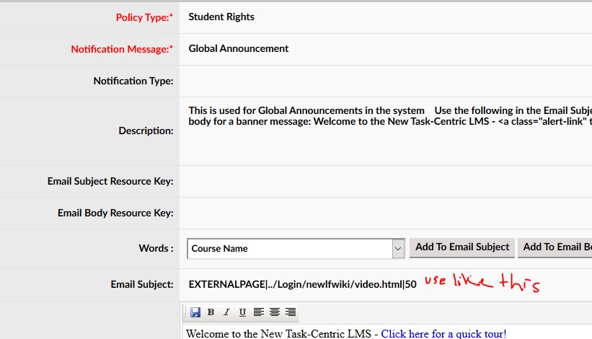Click the 'Notification Message:*' label

pyautogui.click(x=122, y=49)
